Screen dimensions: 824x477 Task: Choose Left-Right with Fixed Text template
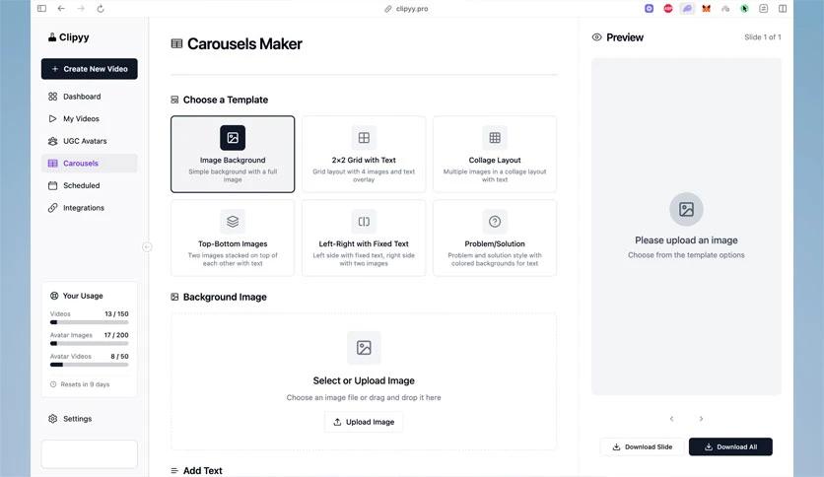tap(364, 238)
